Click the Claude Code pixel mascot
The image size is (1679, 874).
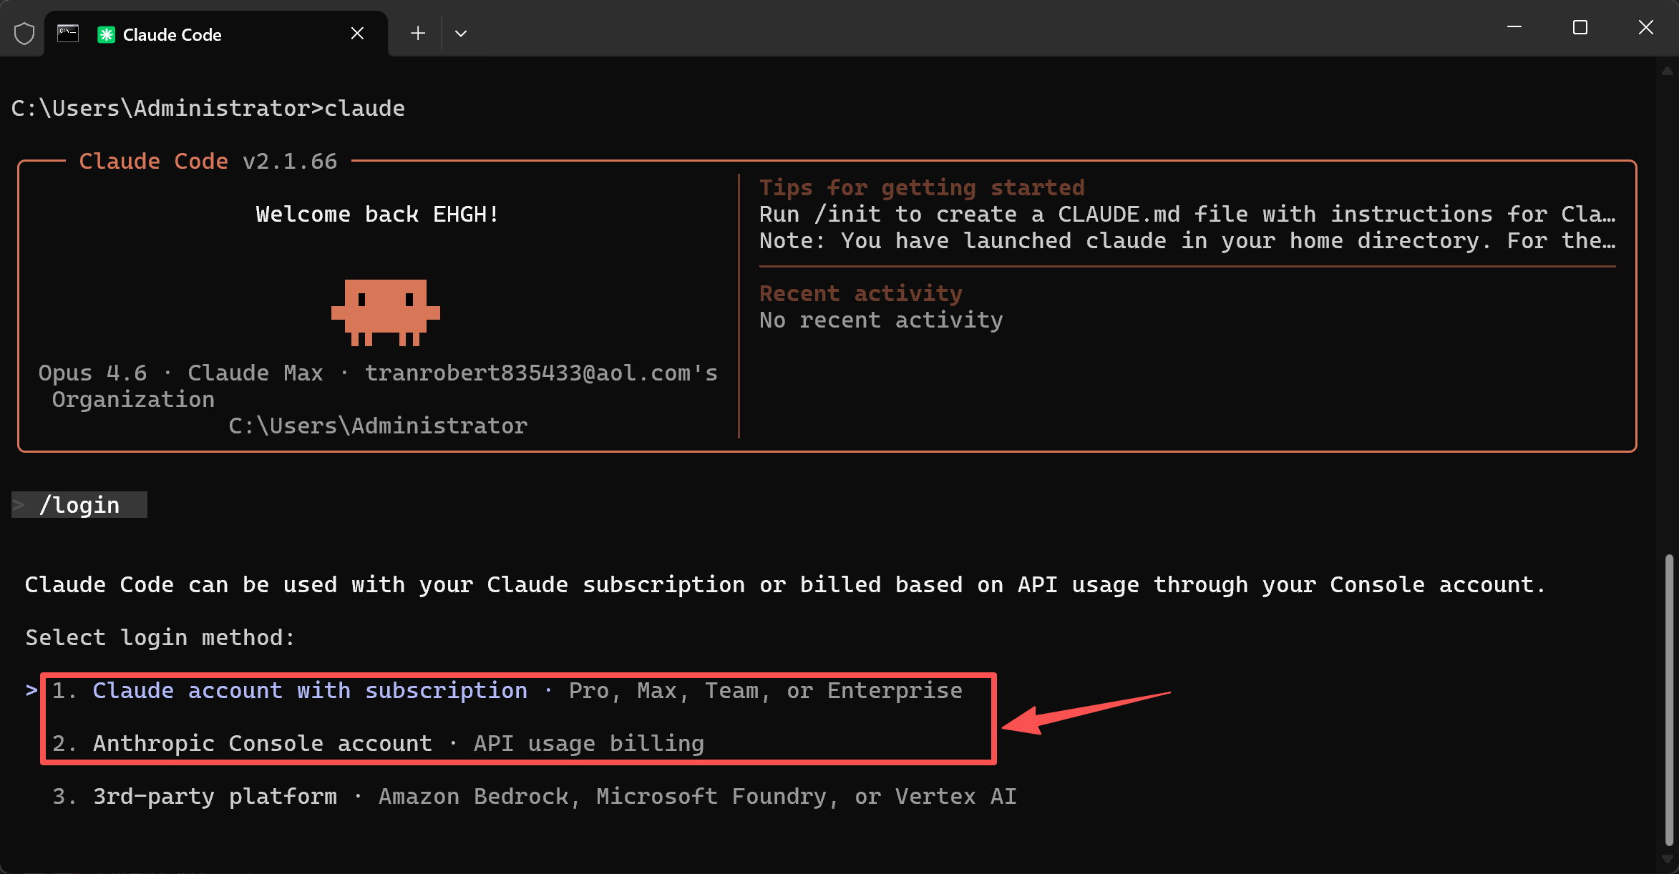pos(386,313)
